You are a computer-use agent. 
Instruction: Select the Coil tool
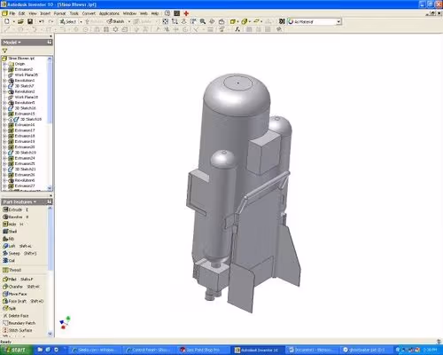(9, 261)
